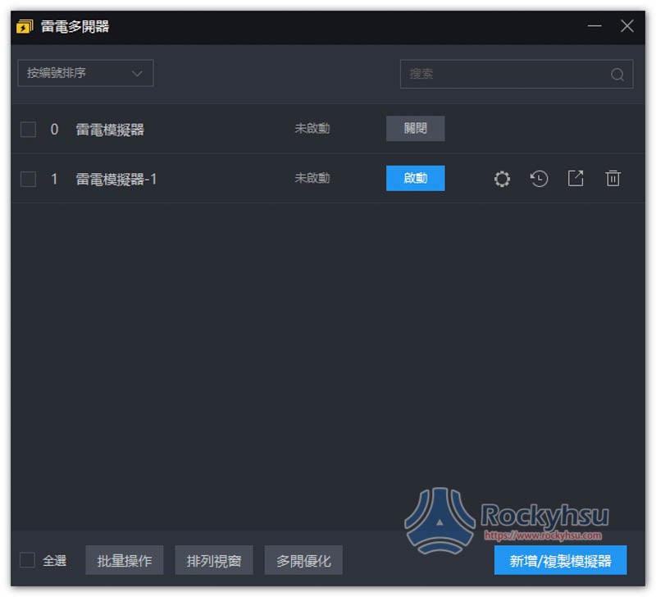Click the 啟動 button for 雷電模擬器-1
Viewport: 656px width, 597px height.
(x=415, y=178)
